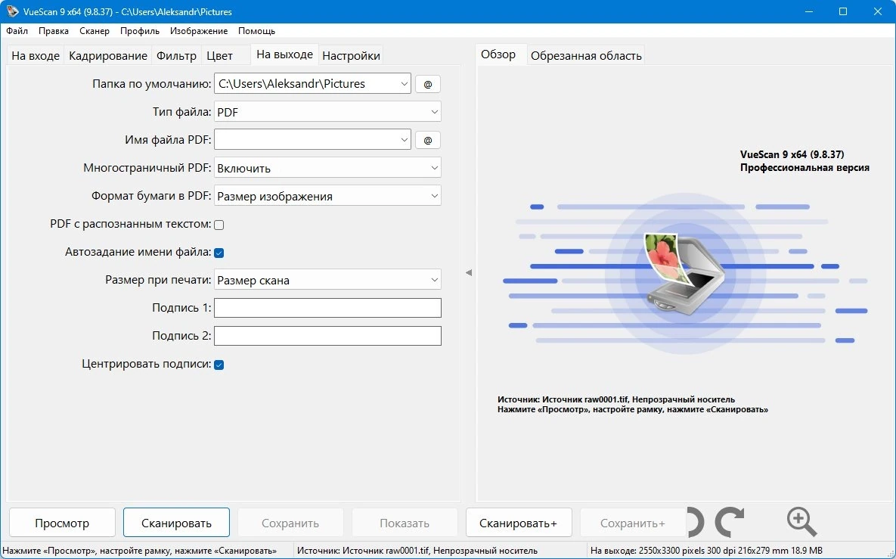Image resolution: width=896 pixels, height=559 pixels.
Task: Switch to the Фильтр tab
Action: (177, 55)
